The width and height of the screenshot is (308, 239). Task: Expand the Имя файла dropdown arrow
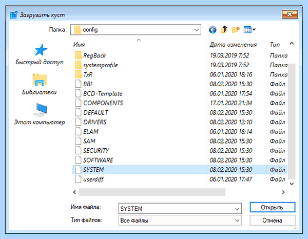tap(237, 209)
